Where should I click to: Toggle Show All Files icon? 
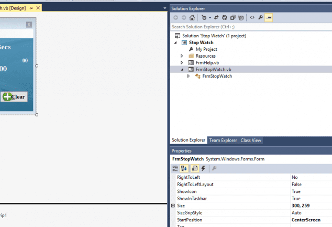[x=241, y=17]
